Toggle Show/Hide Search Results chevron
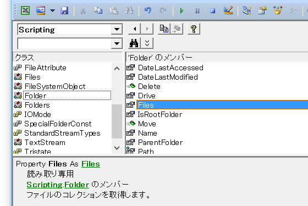This screenshot has width=308, height=206. pyautogui.click(x=147, y=43)
